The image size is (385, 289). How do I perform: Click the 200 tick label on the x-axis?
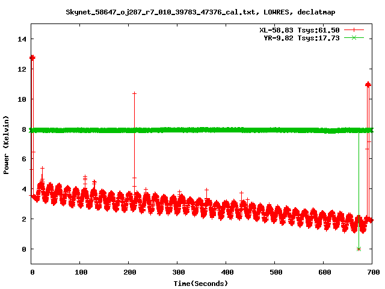[x=130, y=272]
